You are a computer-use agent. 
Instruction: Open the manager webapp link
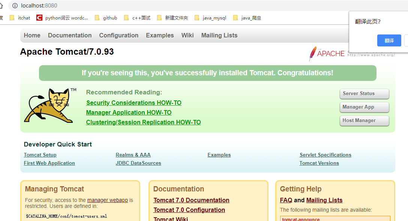coord(108,200)
